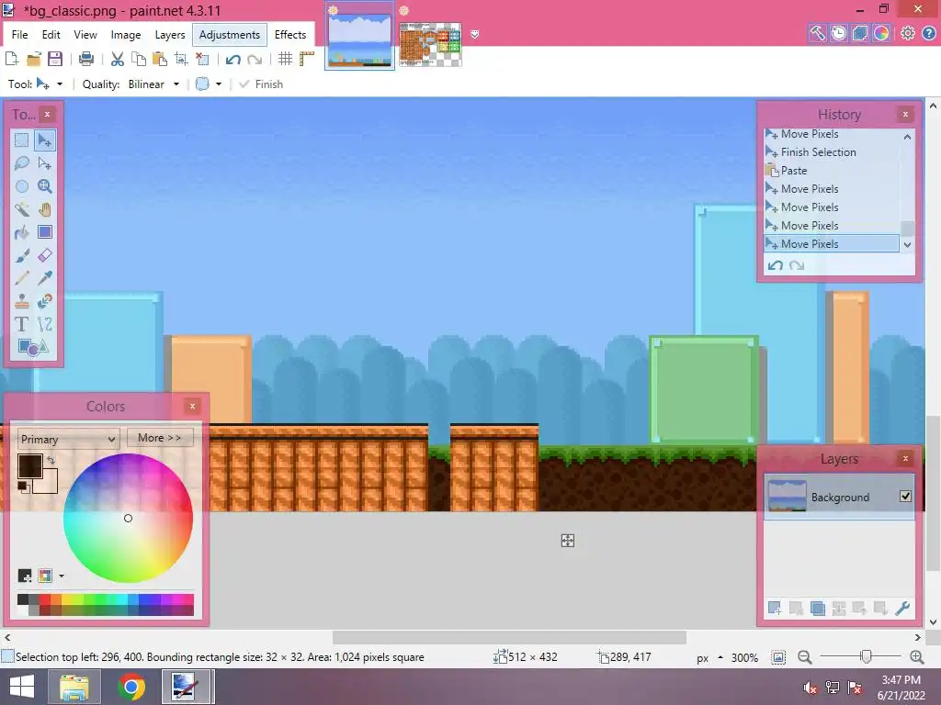Toggle the Colors window button
The image size is (941, 705).
(x=881, y=34)
